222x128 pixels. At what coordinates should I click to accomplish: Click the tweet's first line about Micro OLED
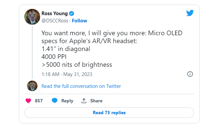point(112,33)
